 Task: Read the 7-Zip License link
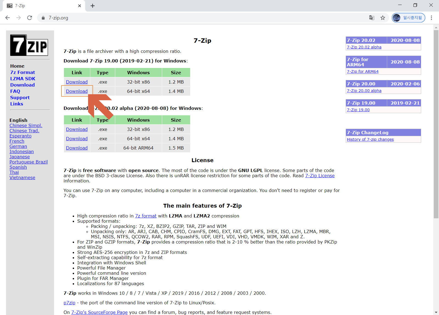(320, 176)
